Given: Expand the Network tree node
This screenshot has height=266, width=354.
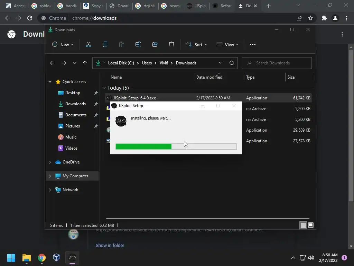Looking at the screenshot, I should pos(50,190).
